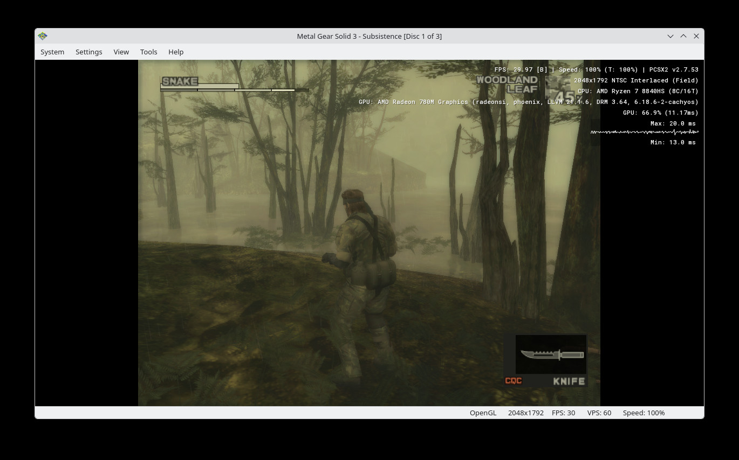Open the System menu
Screen dimensions: 739x460
pyautogui.click(x=52, y=52)
